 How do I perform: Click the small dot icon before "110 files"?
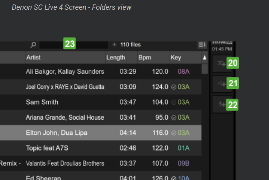(x=114, y=45)
